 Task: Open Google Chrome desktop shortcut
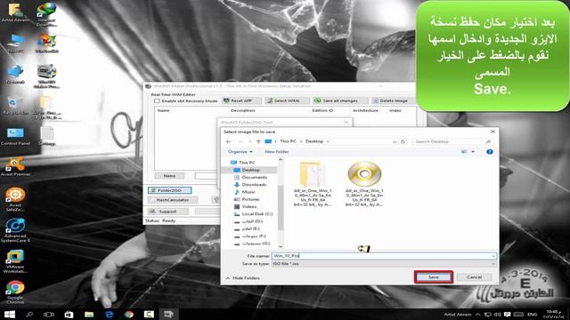(15, 292)
